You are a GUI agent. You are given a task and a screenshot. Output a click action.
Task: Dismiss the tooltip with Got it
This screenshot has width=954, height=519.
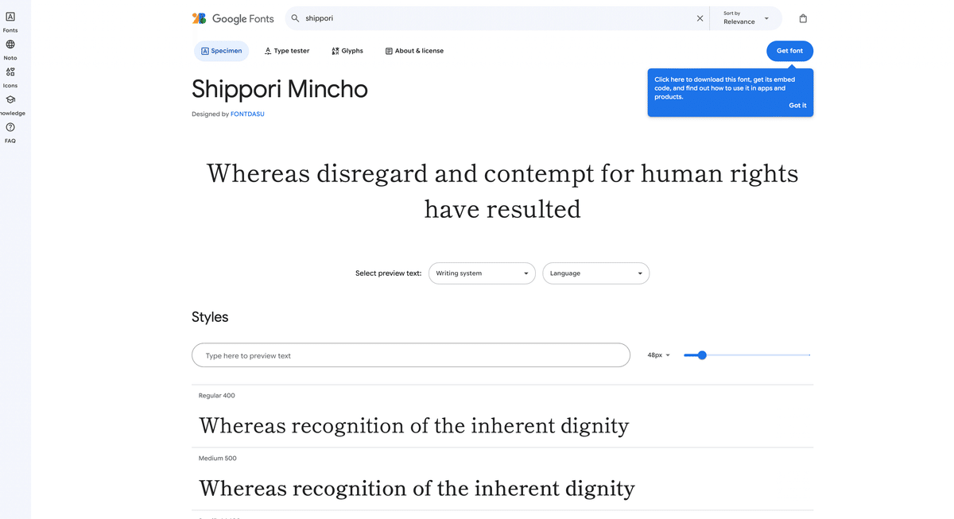point(797,105)
